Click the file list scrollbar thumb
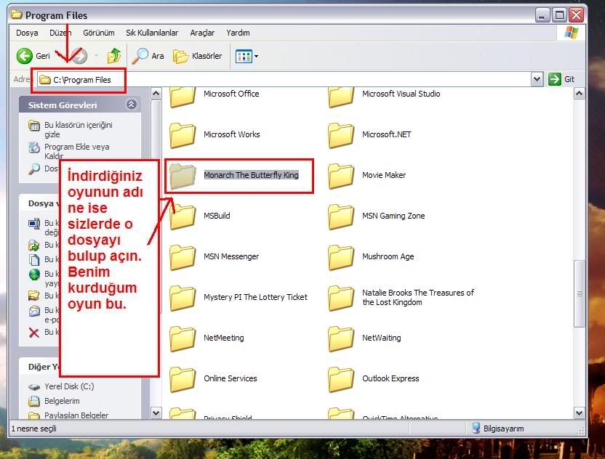The width and height of the screenshot is (605, 459). pyautogui.click(x=579, y=293)
